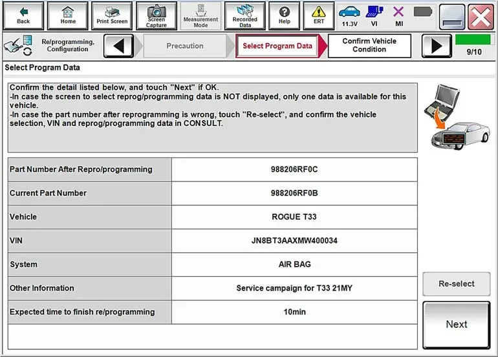Click the battery level indicator icon
The height and width of the screenshot is (357, 498).
pos(423,12)
